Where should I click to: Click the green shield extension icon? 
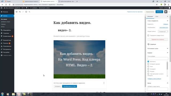tap(161, 5)
